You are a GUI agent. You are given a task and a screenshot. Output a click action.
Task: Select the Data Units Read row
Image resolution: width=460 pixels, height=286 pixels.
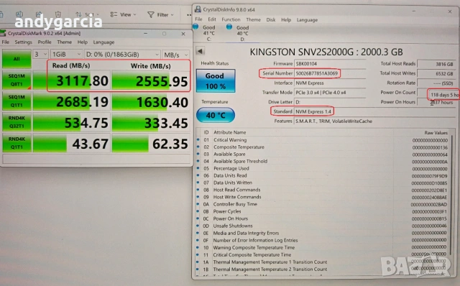click(323, 176)
